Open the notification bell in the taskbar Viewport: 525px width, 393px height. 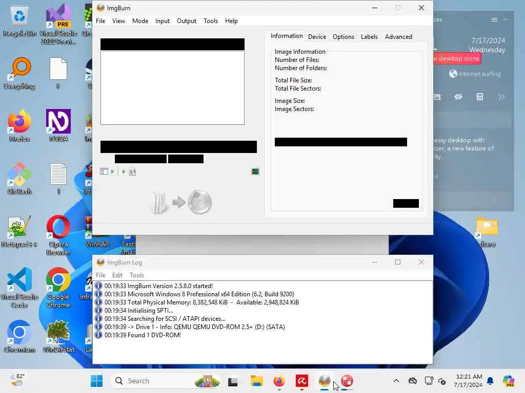(490, 381)
